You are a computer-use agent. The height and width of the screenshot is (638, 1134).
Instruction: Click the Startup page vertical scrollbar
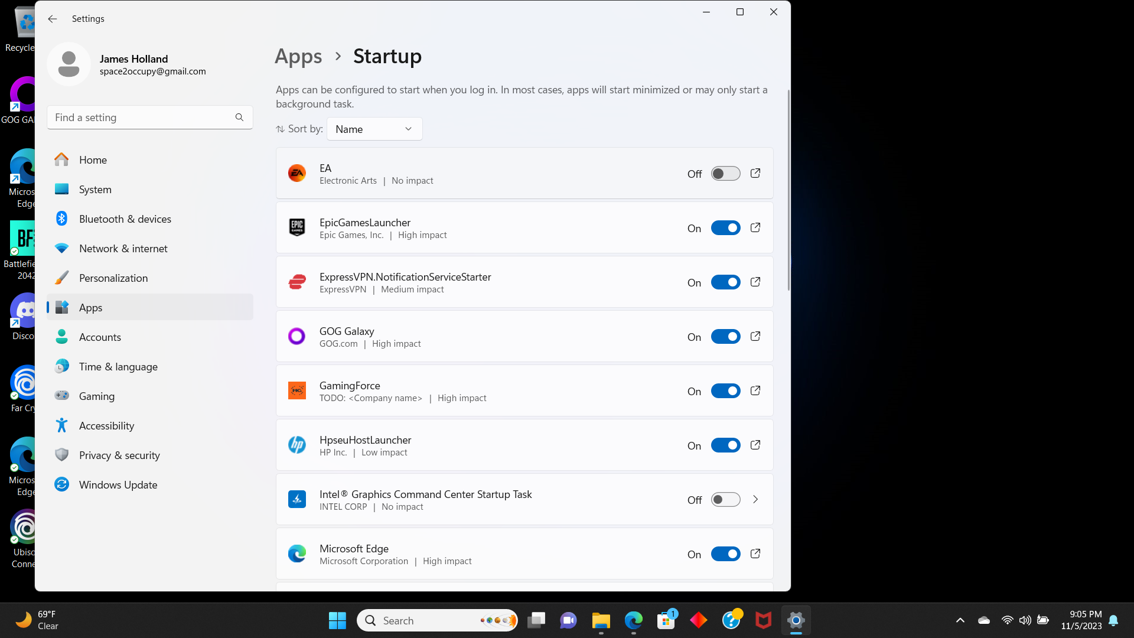(x=788, y=190)
